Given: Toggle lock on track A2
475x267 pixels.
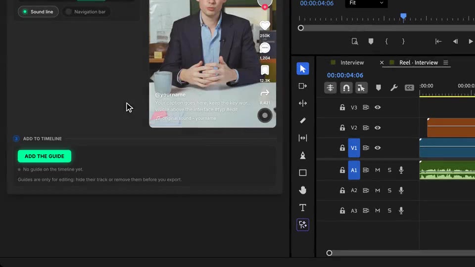Looking at the screenshot, I should [342, 190].
